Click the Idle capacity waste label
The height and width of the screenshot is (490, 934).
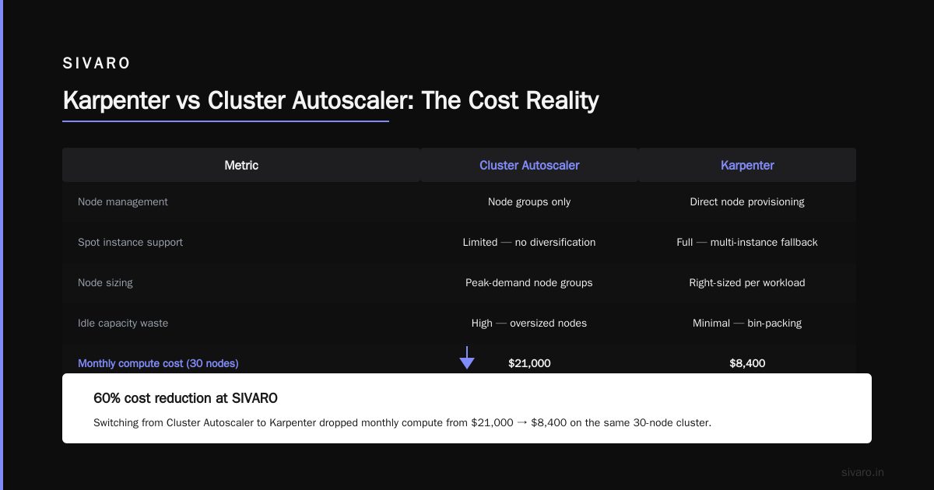tap(123, 323)
